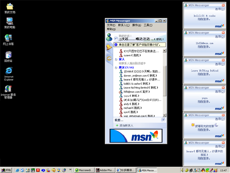This screenshot has width=230, height=173.
Task: Switch to the Adobe Photoshop taskbar button
Action: (x=105, y=170)
